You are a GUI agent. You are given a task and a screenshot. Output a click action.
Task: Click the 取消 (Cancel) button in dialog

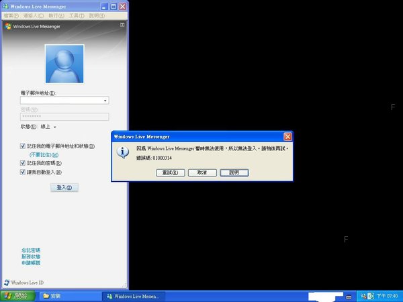pyautogui.click(x=202, y=172)
